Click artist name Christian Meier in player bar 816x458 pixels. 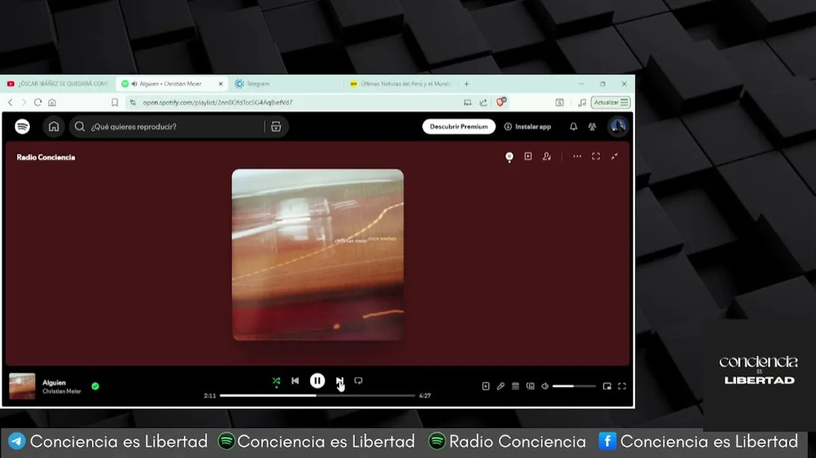pyautogui.click(x=62, y=391)
